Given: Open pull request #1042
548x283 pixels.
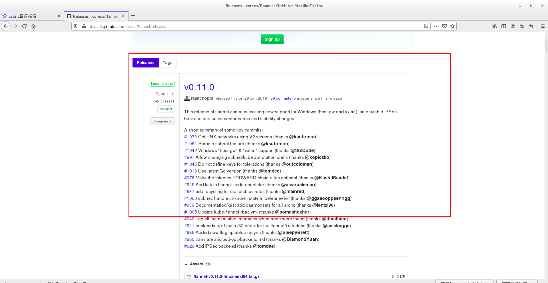Looking at the screenshot, I should click(x=190, y=151).
